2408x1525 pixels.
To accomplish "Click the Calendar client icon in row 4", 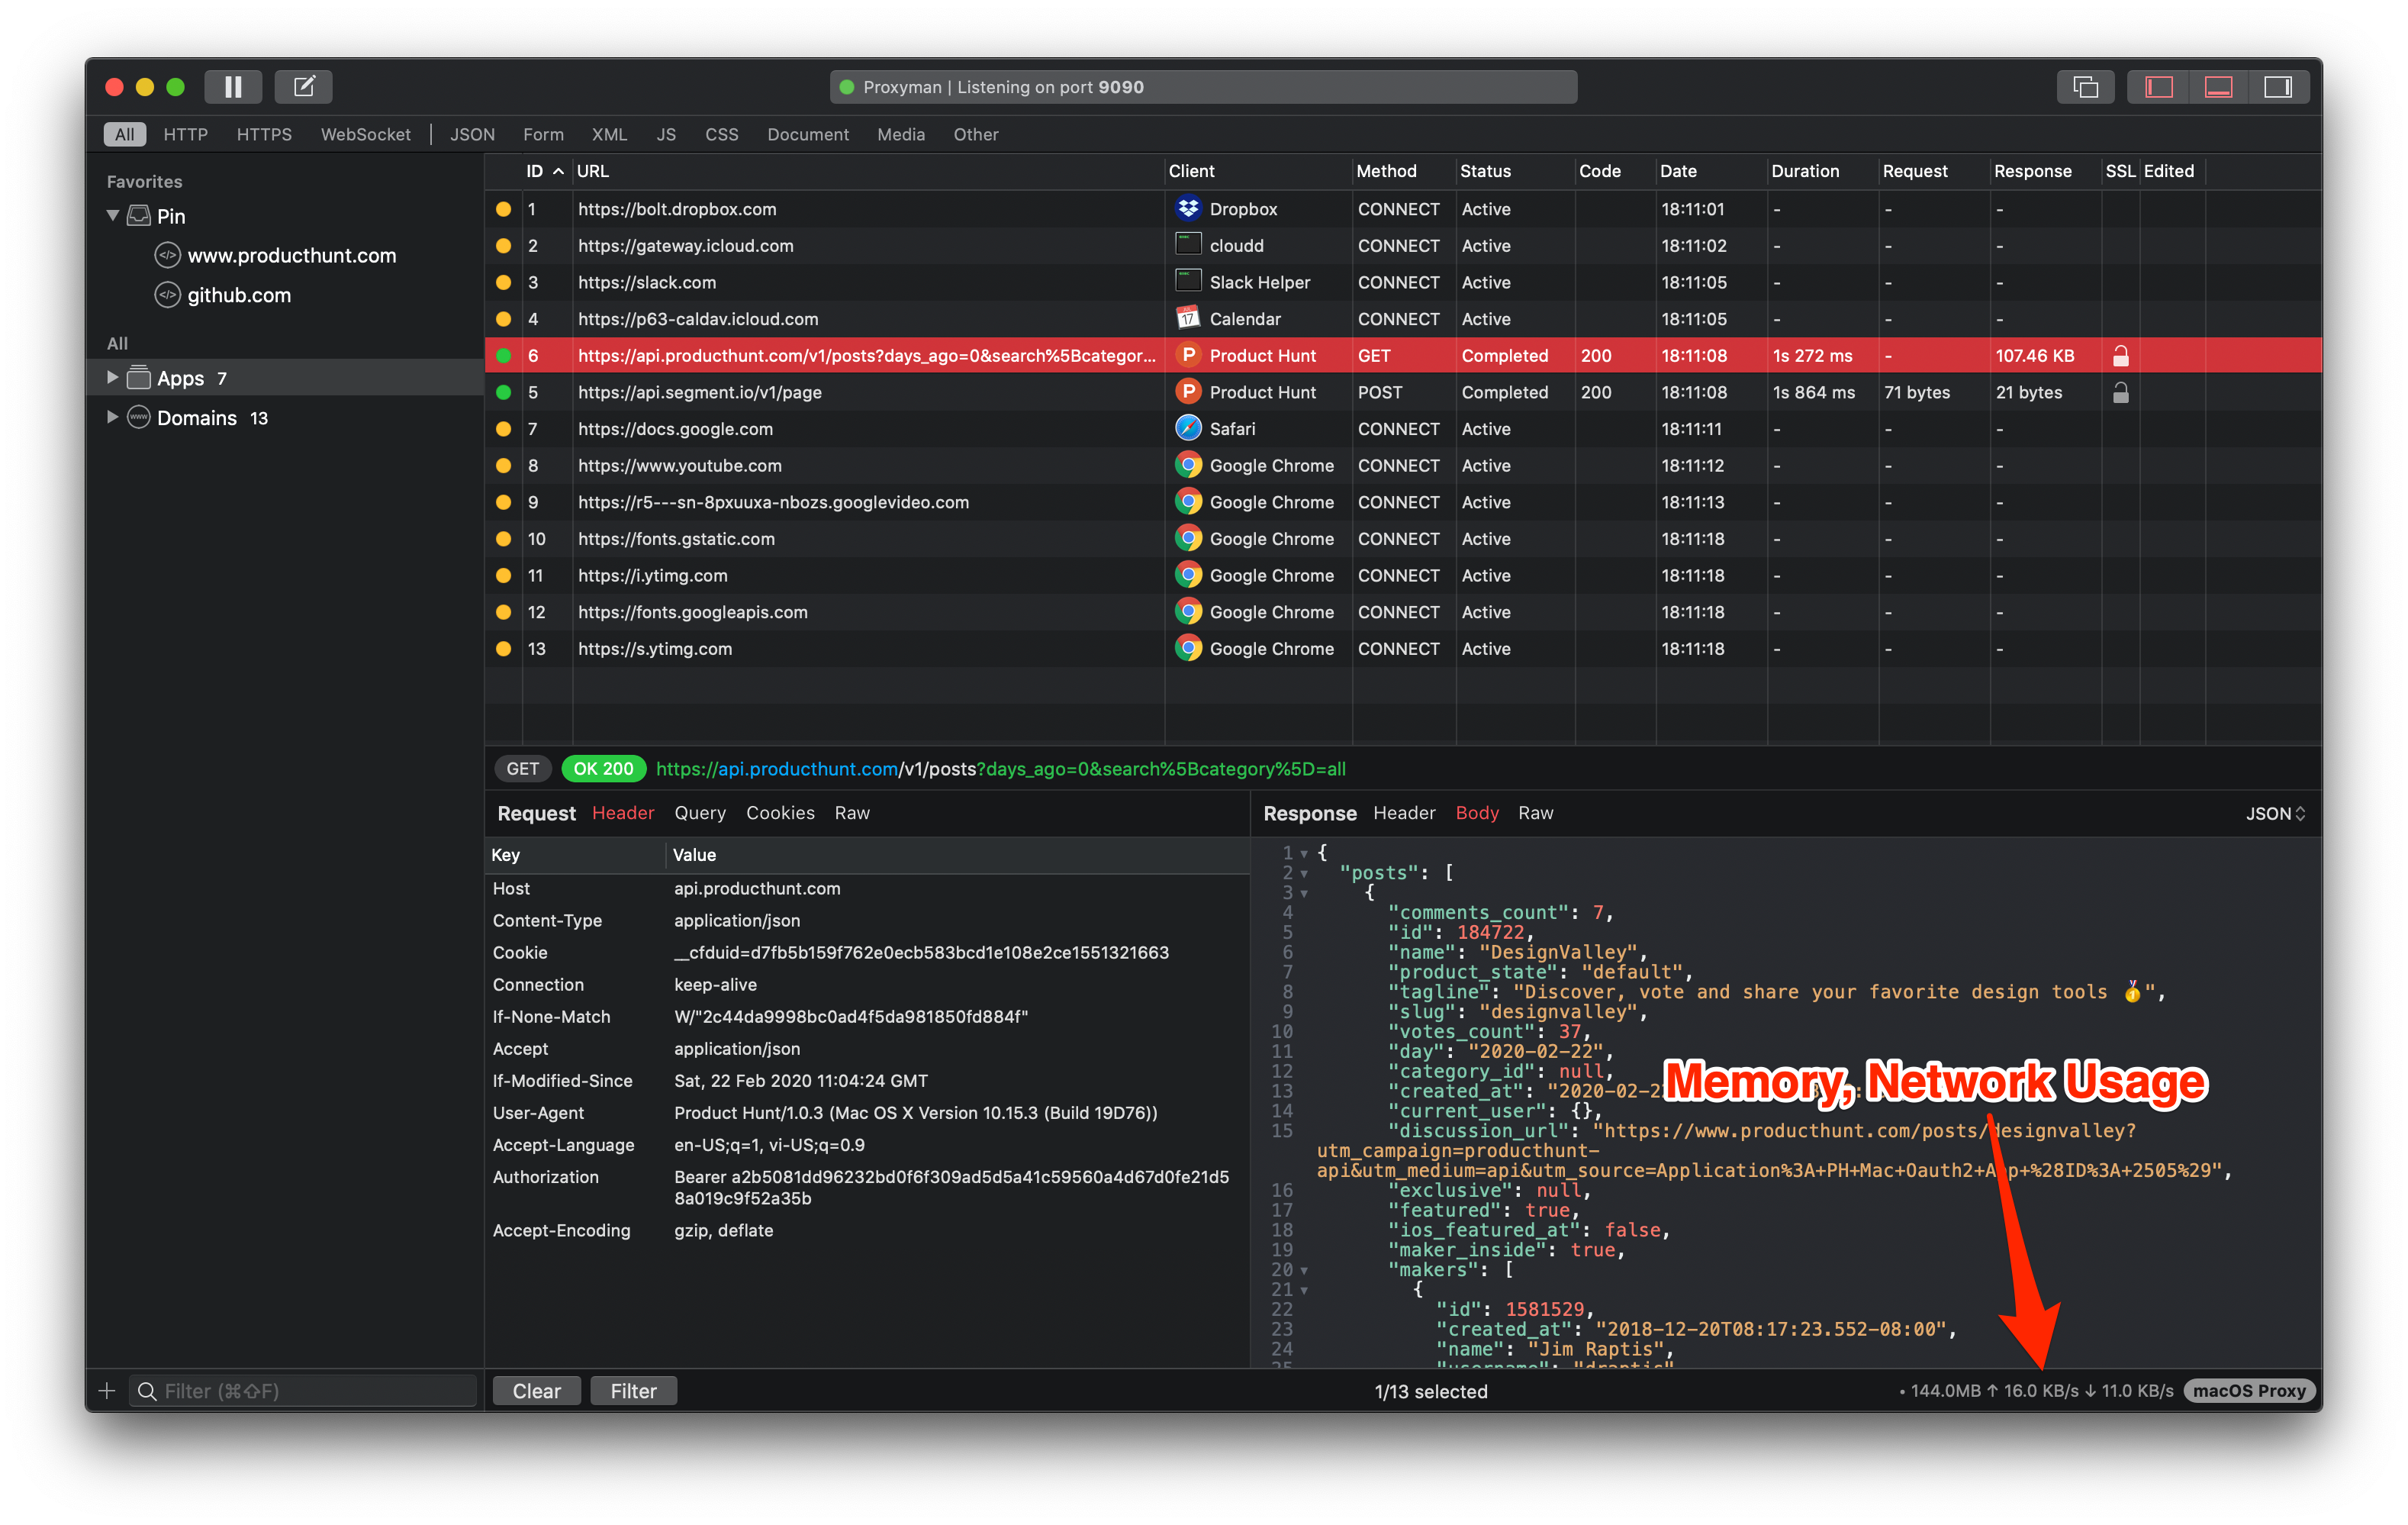I will point(1188,318).
